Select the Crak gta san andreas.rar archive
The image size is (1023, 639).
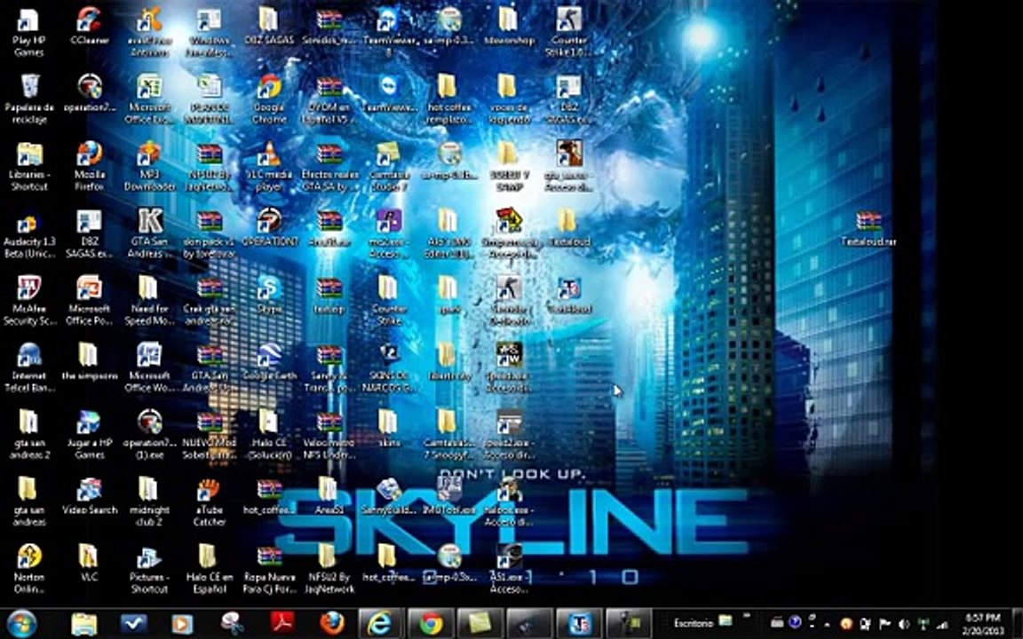(x=209, y=301)
